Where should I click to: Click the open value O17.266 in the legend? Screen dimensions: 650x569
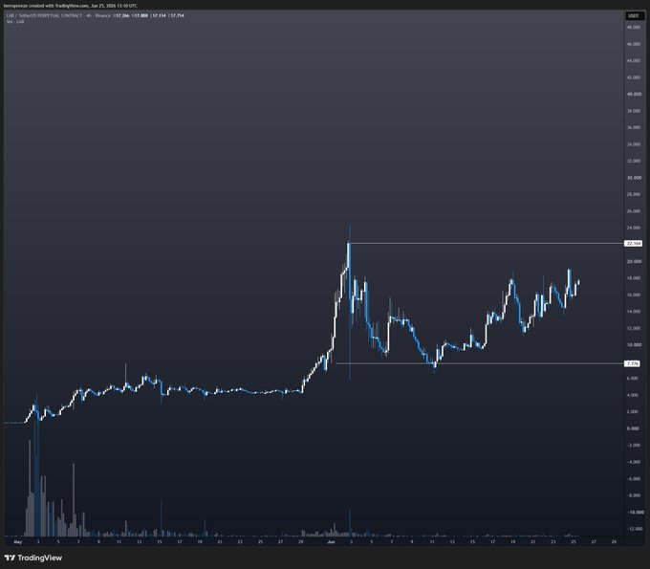click(121, 15)
